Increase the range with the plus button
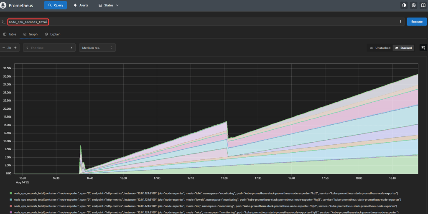Screen dimensions: 428x214 click(x=15, y=48)
